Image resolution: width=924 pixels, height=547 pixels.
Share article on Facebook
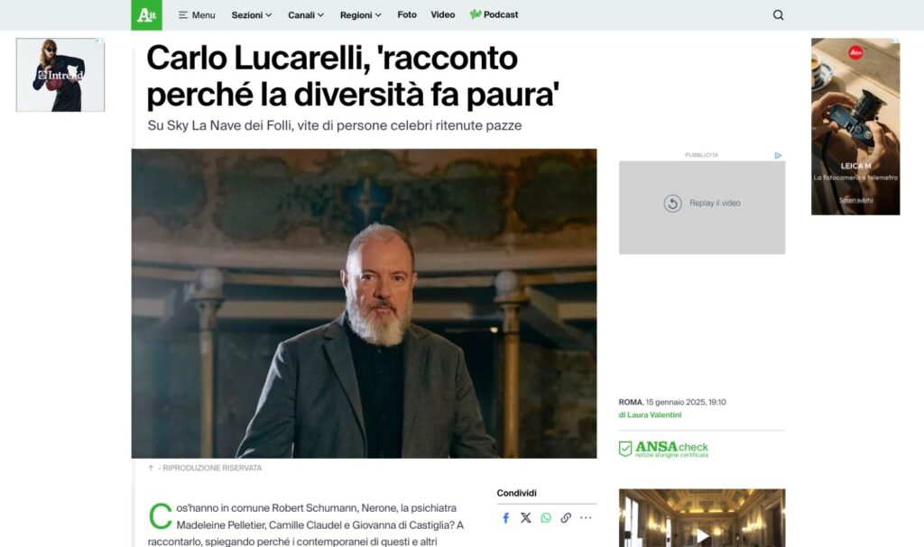click(x=505, y=517)
